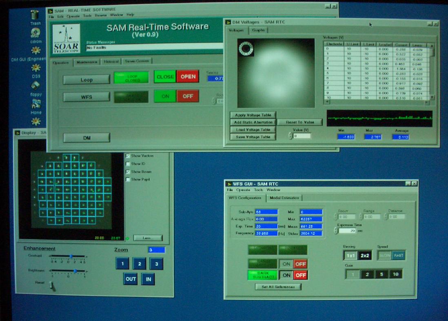
Task: Toggle the Show Boxes checkbox
Action: tap(128, 172)
